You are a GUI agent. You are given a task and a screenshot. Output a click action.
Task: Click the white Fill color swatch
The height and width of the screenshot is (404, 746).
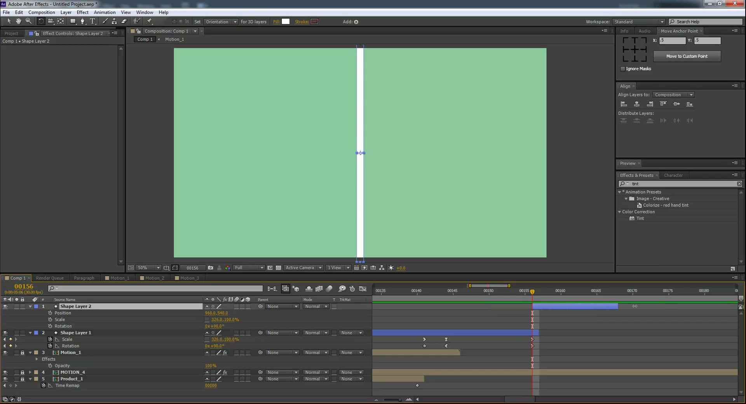(286, 21)
